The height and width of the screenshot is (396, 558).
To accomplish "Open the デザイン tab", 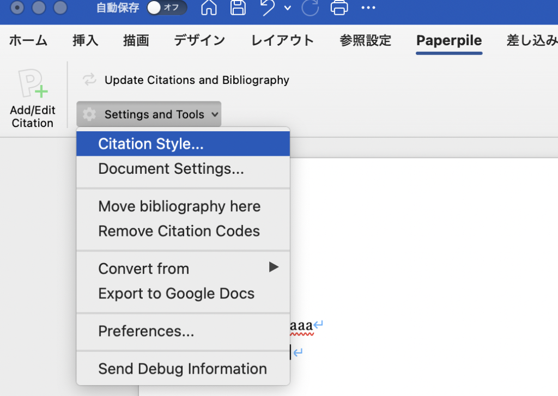I will pyautogui.click(x=199, y=40).
